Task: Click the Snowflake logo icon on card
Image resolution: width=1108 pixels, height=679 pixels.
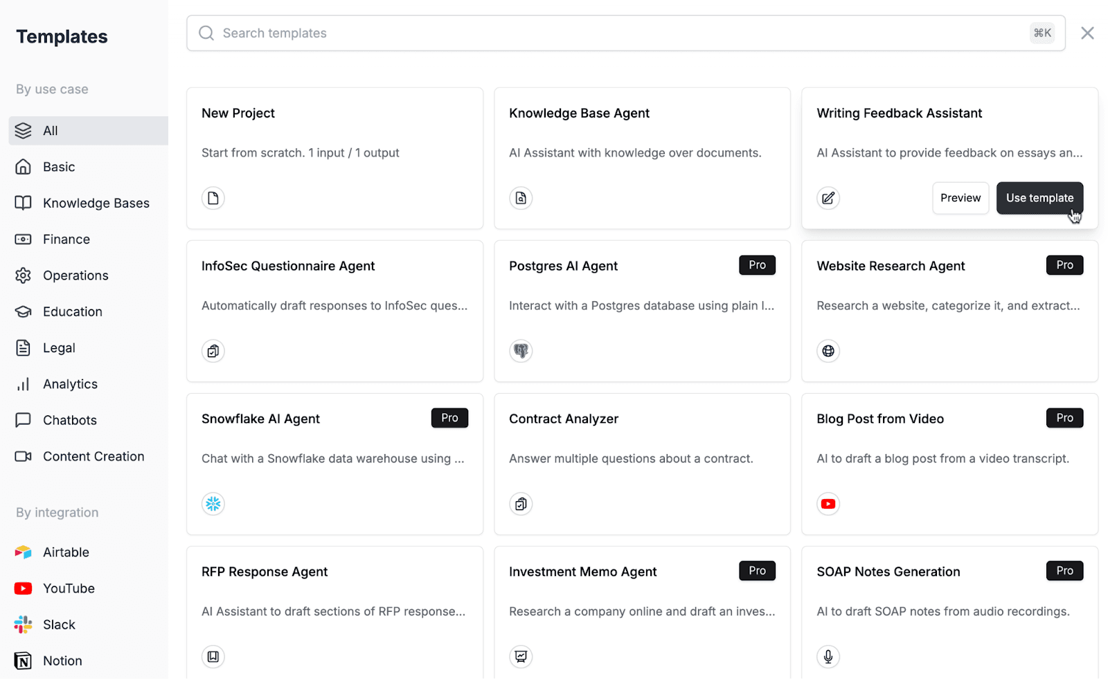Action: coord(213,504)
